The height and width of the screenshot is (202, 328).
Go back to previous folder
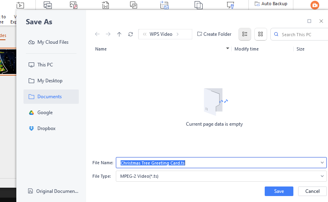(97, 34)
